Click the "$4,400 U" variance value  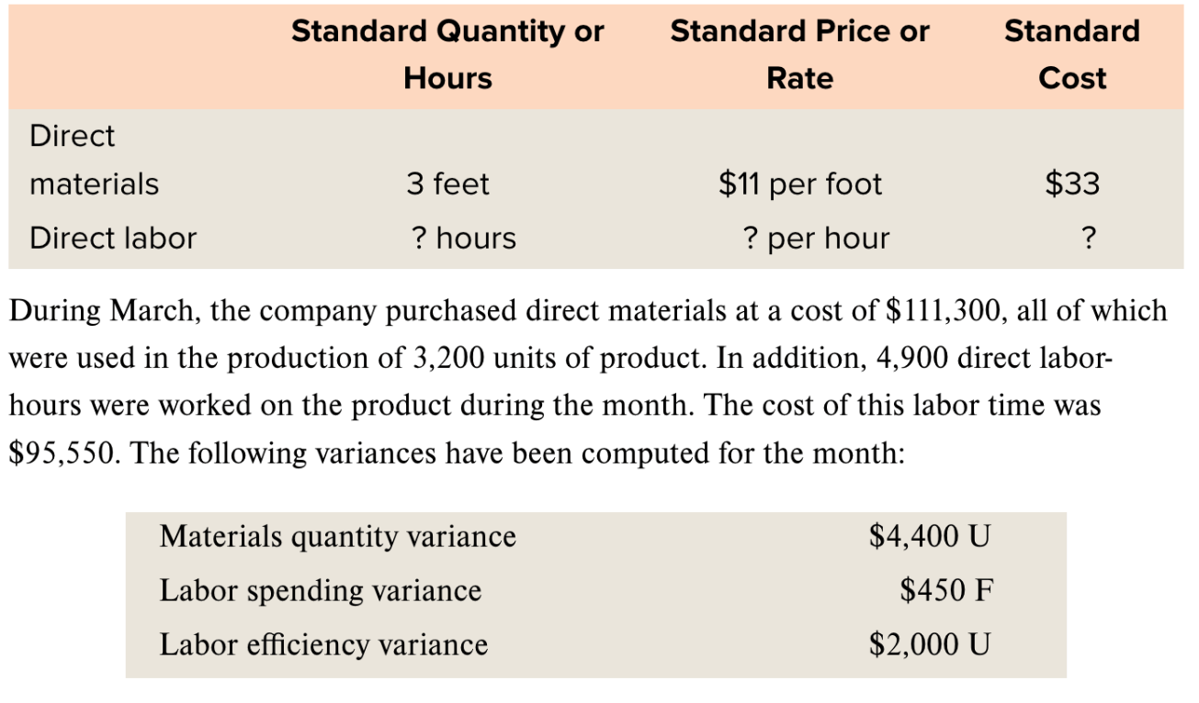930,536
